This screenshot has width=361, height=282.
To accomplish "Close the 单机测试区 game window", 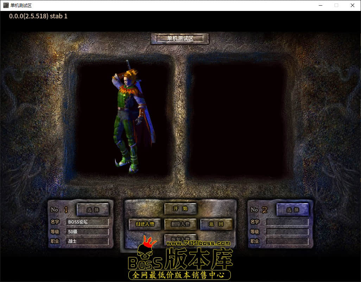I will tap(352, 5).
